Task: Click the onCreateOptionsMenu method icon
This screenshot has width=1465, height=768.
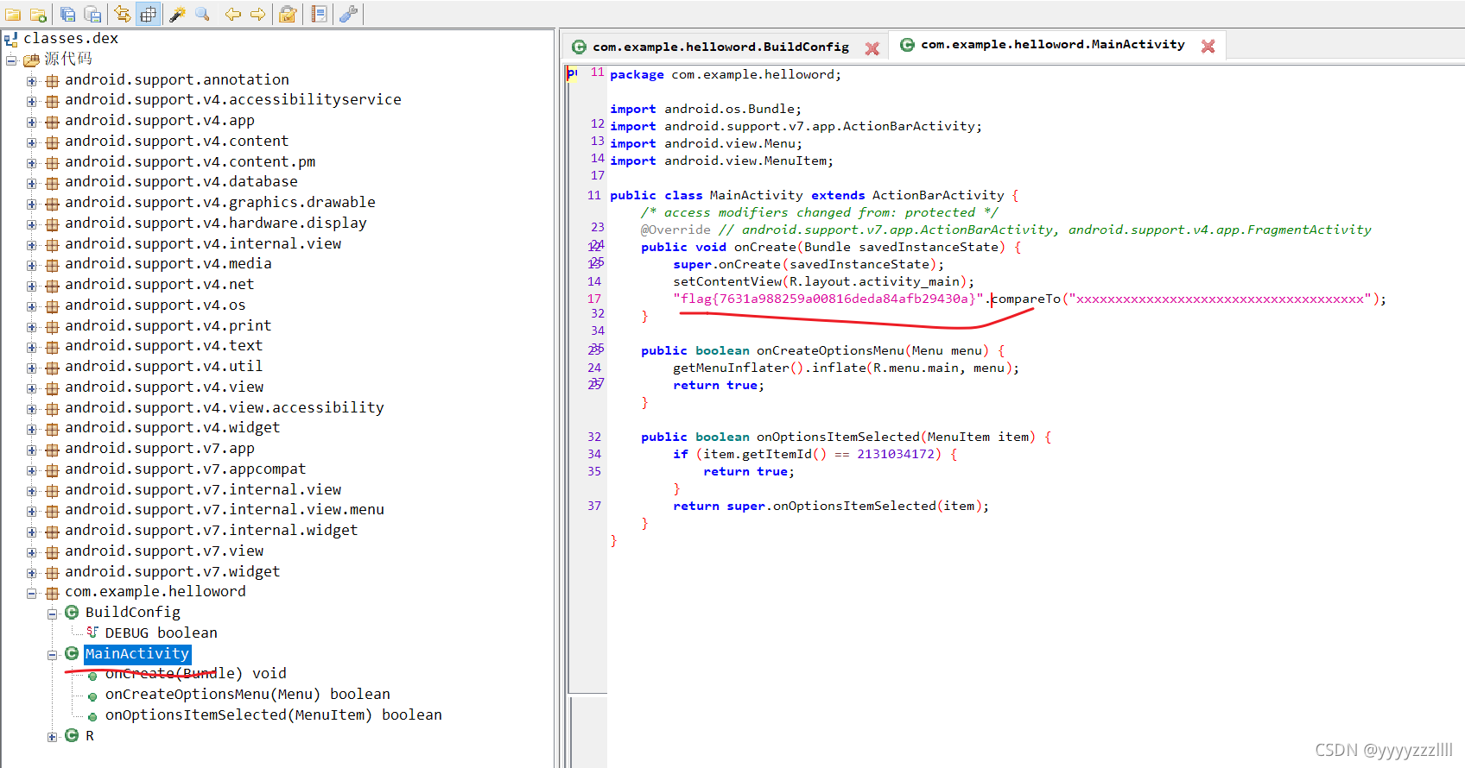Action: 92,696
